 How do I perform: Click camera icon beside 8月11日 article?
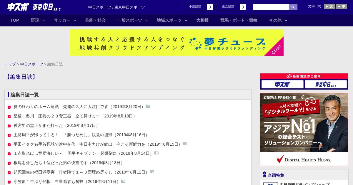[x=123, y=181]
